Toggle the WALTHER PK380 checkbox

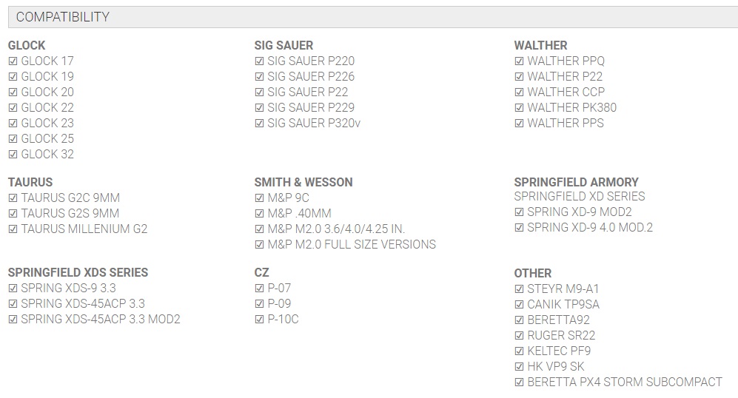pyautogui.click(x=519, y=108)
